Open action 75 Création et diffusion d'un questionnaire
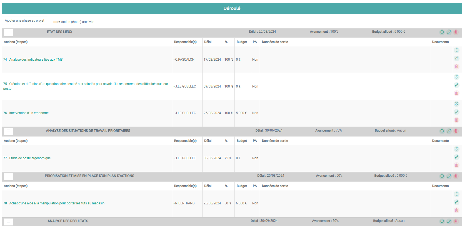462x226 pixels. click(x=86, y=86)
